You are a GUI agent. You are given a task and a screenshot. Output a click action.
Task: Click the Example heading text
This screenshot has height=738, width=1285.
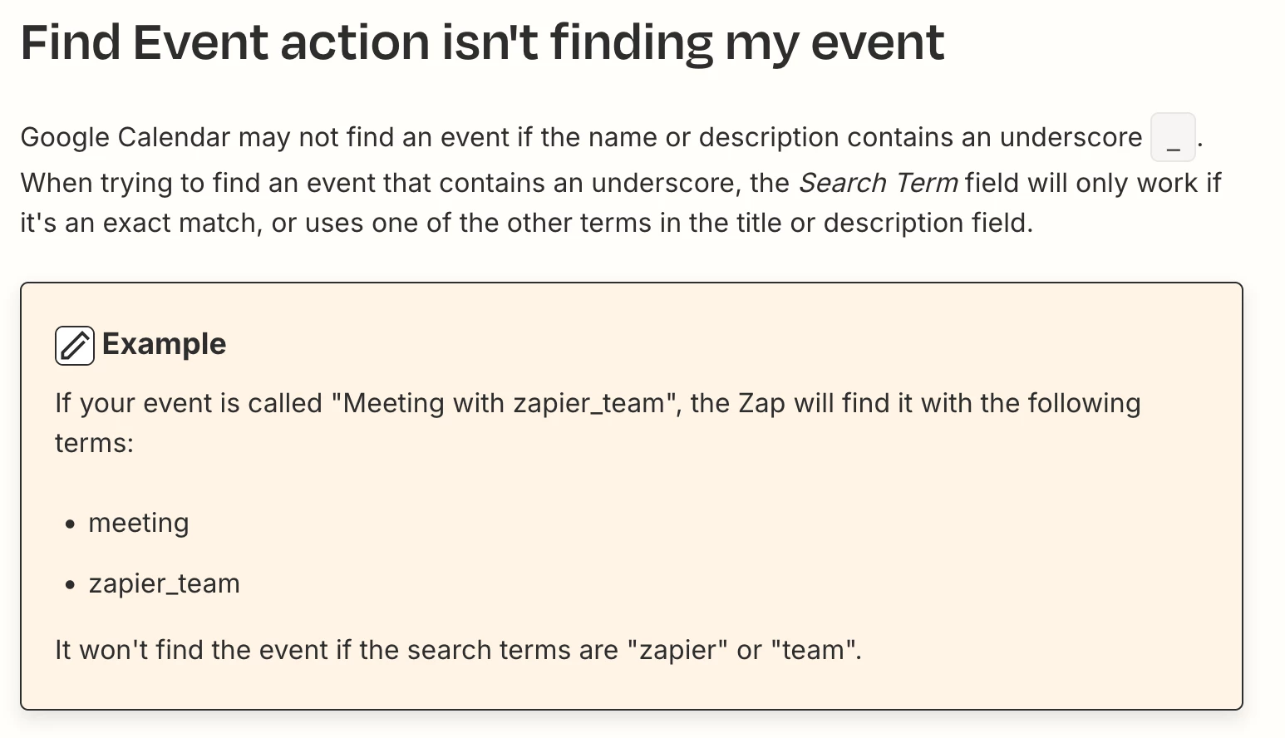point(164,344)
